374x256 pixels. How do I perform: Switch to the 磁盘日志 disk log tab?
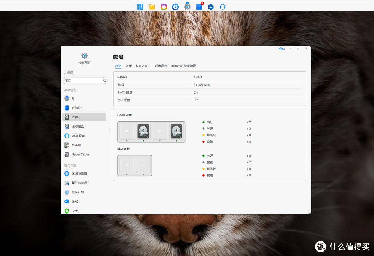click(x=161, y=66)
